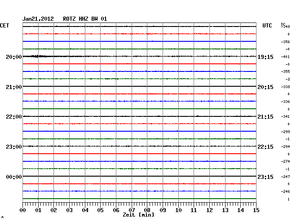Click the 22:15 UTC time label

click(x=265, y=147)
